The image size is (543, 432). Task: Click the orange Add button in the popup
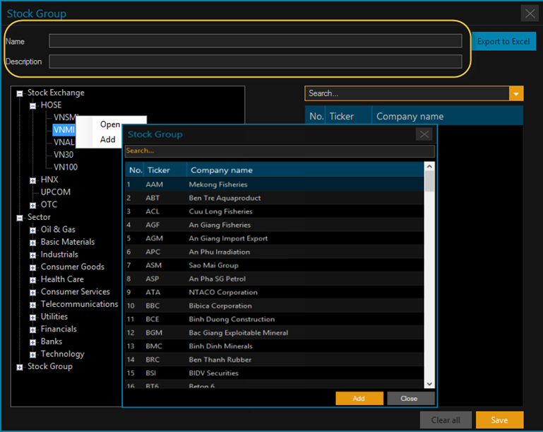(359, 398)
